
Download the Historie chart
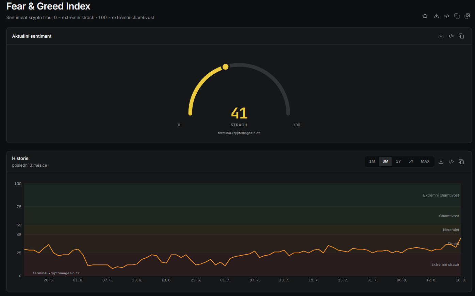pos(441,162)
